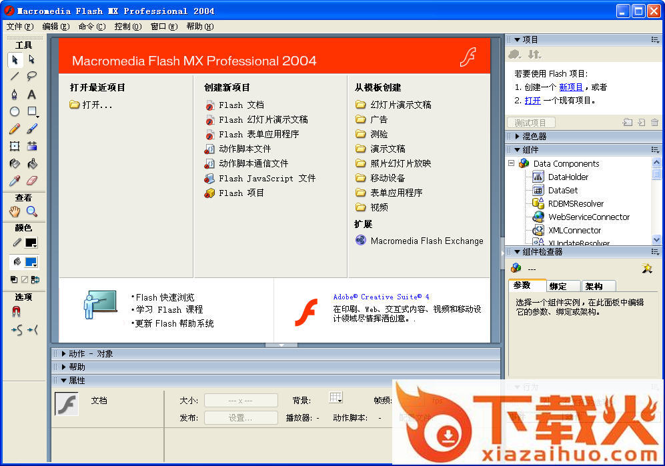
Task: Select the Rectangle tool
Action: 32,111
